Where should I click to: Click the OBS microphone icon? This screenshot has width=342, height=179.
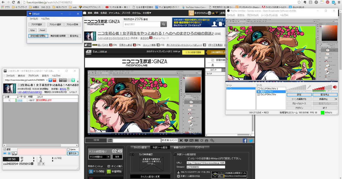tap(309, 87)
